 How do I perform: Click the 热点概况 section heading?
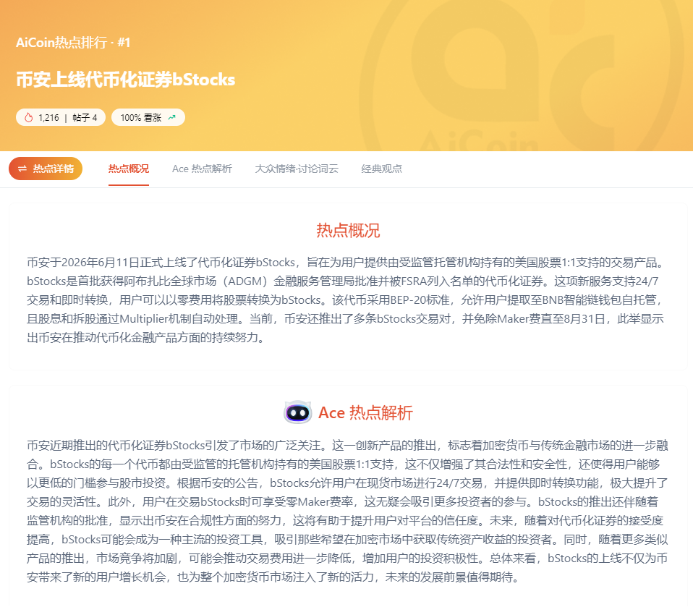point(348,230)
